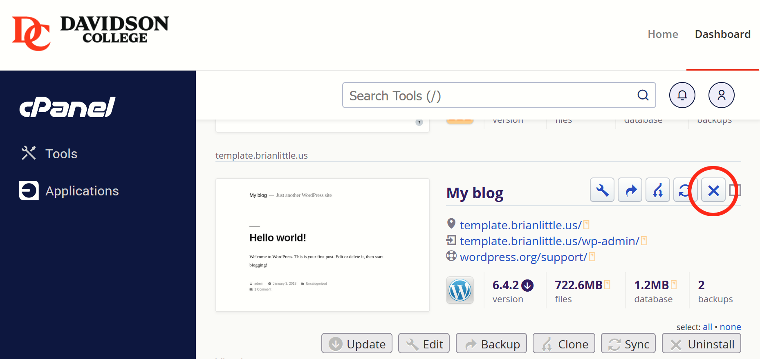Go to the Home nav item
Screen dimensions: 760x359
663,34
